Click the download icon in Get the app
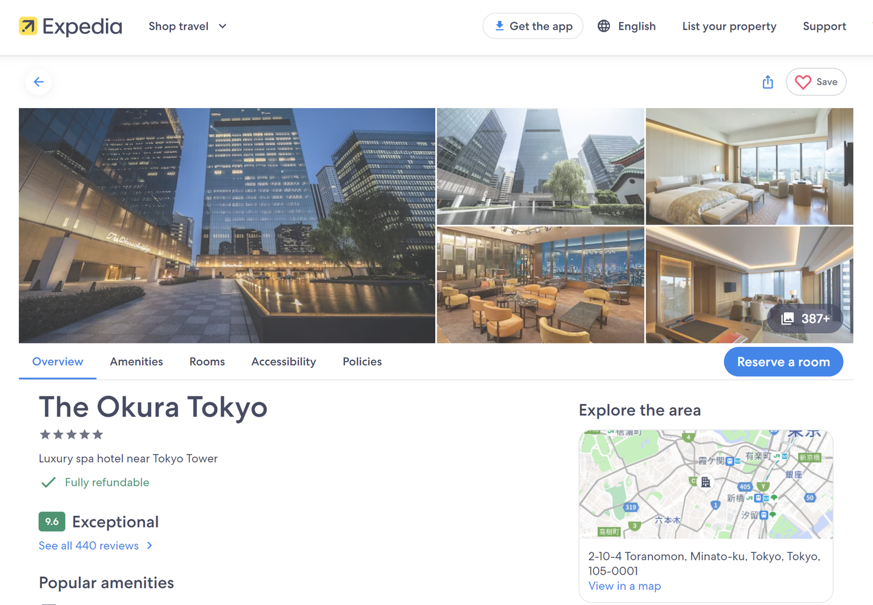The width and height of the screenshot is (873, 605). pyautogui.click(x=500, y=26)
